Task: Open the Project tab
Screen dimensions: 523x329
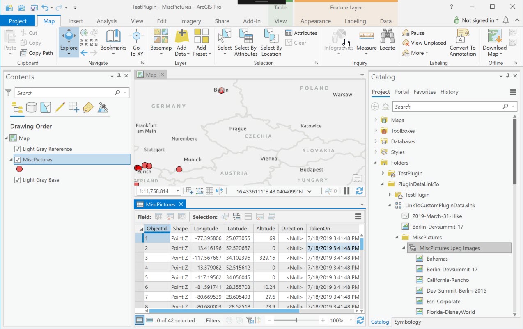Action: coord(18,21)
